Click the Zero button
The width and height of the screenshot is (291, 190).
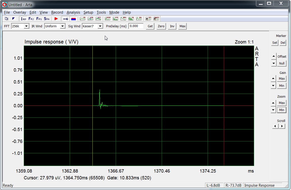[x=161, y=26]
